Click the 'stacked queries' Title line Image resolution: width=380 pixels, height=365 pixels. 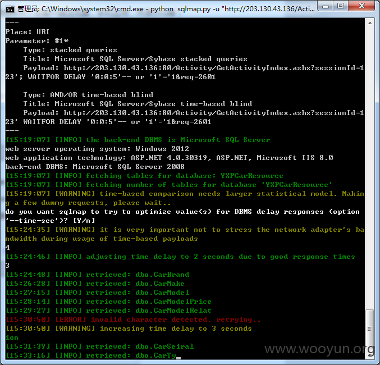pos(135,59)
